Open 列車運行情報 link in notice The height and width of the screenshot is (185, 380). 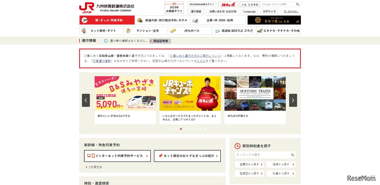tap(102, 61)
